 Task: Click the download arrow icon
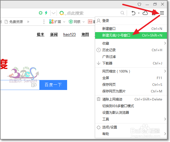point(98,63)
